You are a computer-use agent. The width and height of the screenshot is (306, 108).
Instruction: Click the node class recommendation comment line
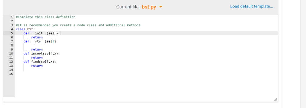(x=78, y=25)
